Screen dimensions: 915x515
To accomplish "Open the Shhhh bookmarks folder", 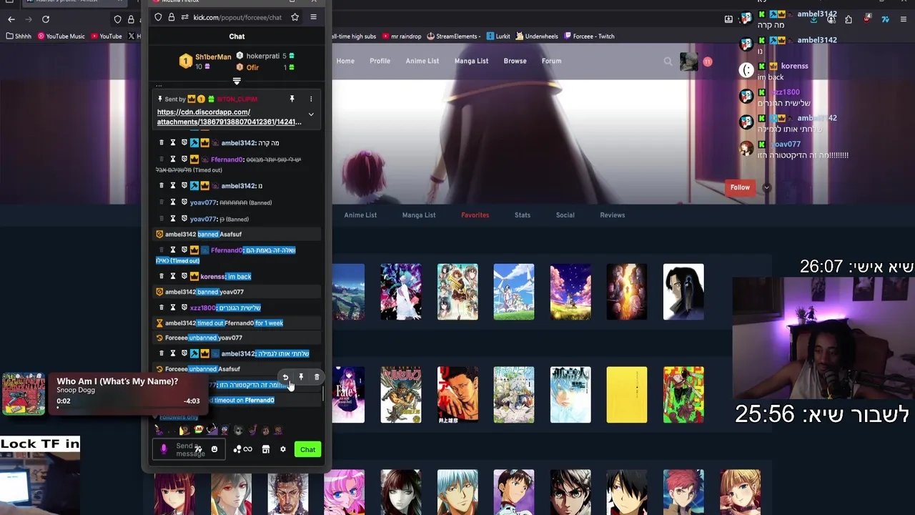I will coord(19,36).
